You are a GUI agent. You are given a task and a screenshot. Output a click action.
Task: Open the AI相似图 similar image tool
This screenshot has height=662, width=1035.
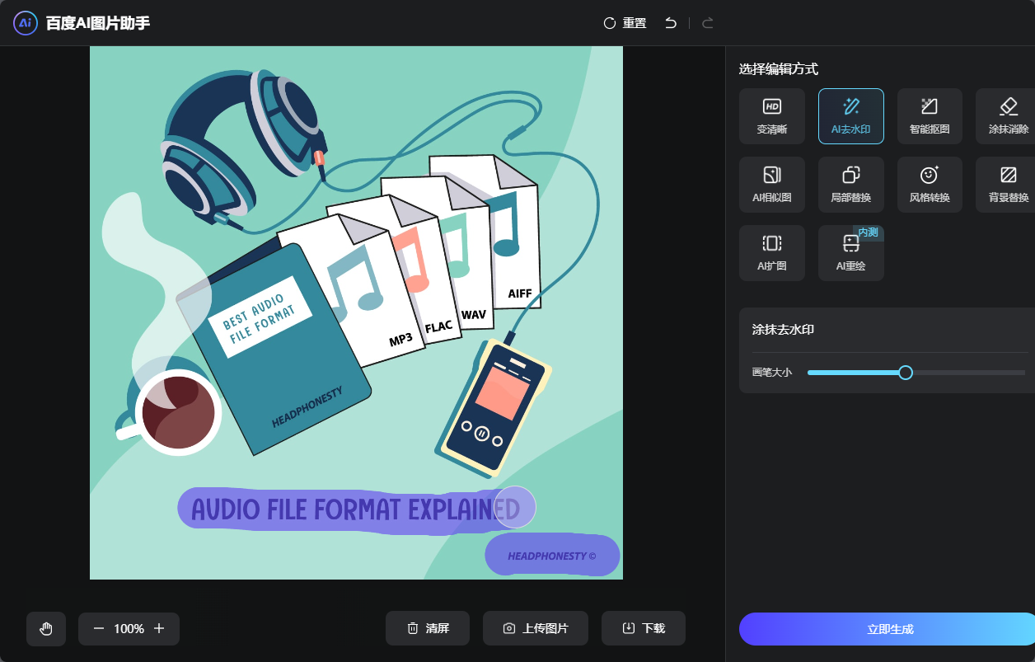click(771, 185)
